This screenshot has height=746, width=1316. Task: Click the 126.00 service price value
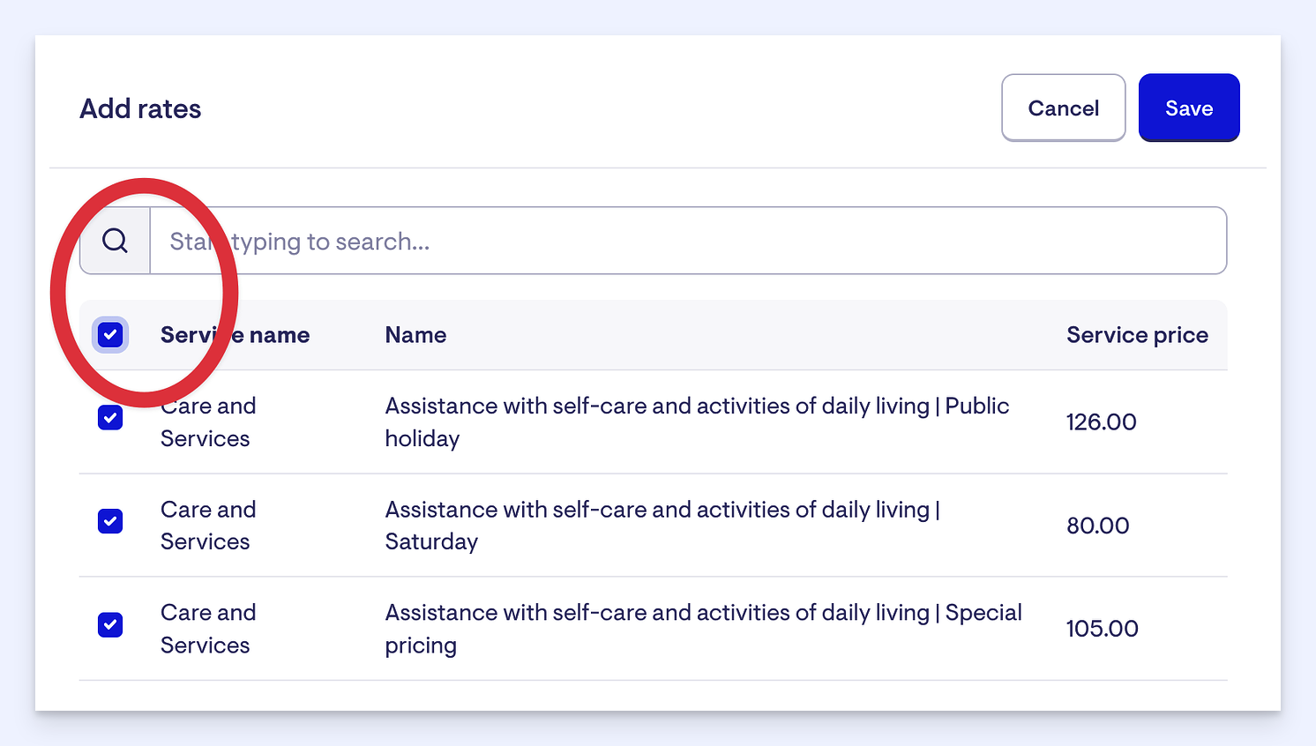coord(1101,422)
